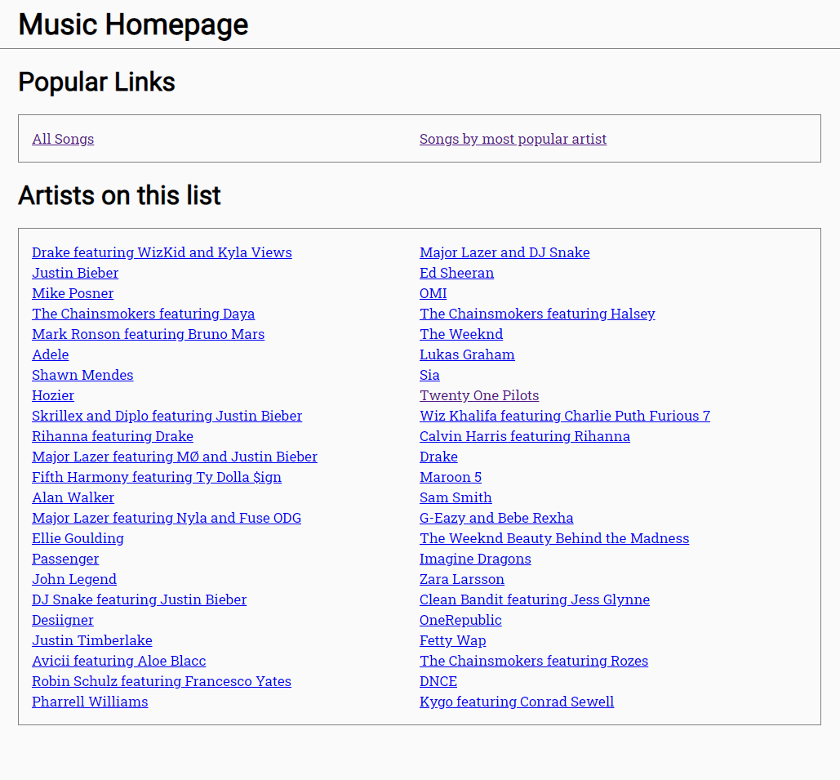Open Major Lazer and DJ Snake
The width and height of the screenshot is (840, 780).
point(504,252)
